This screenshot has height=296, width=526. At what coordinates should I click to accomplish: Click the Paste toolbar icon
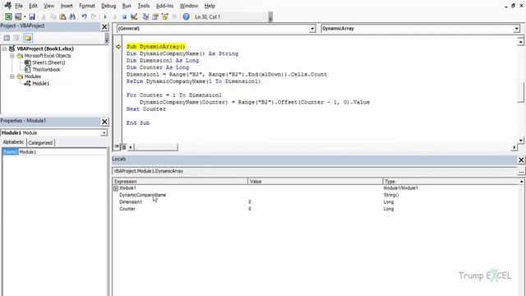click(x=62, y=16)
